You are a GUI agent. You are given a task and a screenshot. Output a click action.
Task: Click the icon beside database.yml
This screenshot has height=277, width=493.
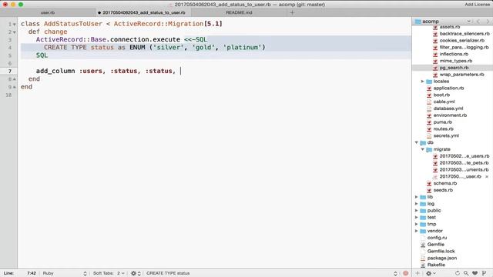tap(429, 108)
